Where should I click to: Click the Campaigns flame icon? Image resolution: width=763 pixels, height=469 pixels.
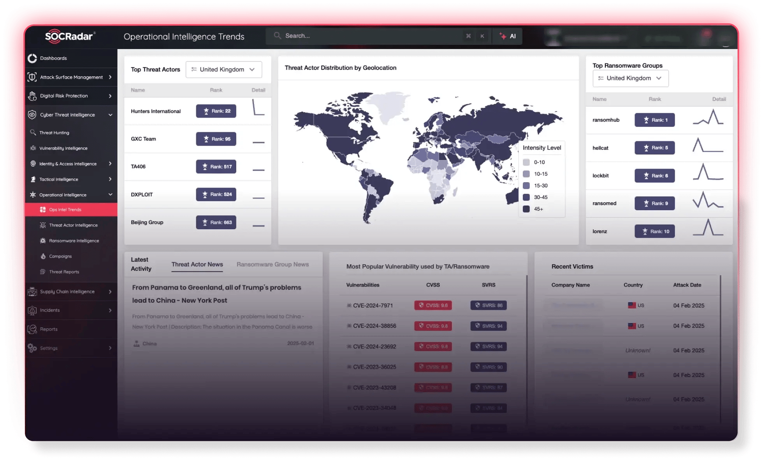click(43, 256)
